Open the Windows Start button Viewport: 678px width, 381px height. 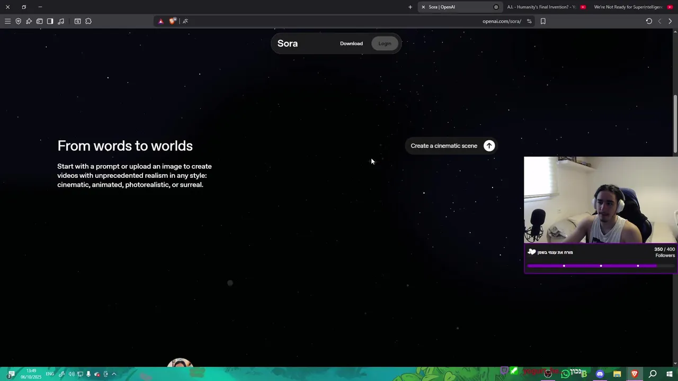(670, 374)
